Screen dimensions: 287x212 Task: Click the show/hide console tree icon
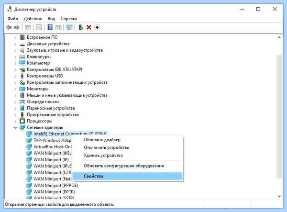28,27
